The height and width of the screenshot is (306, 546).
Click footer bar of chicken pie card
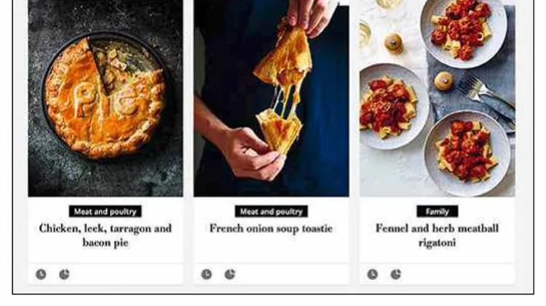[106, 274]
